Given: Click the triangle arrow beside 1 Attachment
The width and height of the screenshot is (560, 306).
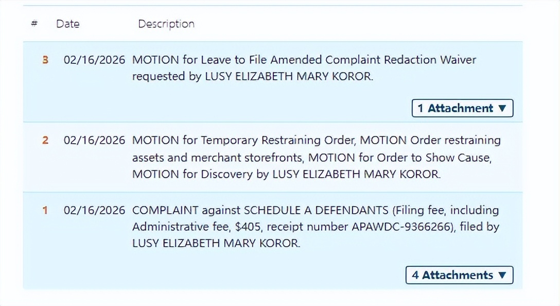Looking at the screenshot, I should [x=502, y=109].
